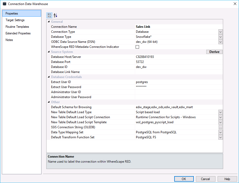Edit Database Port value 53722
This screenshot has width=239, height=183.
[179, 62]
